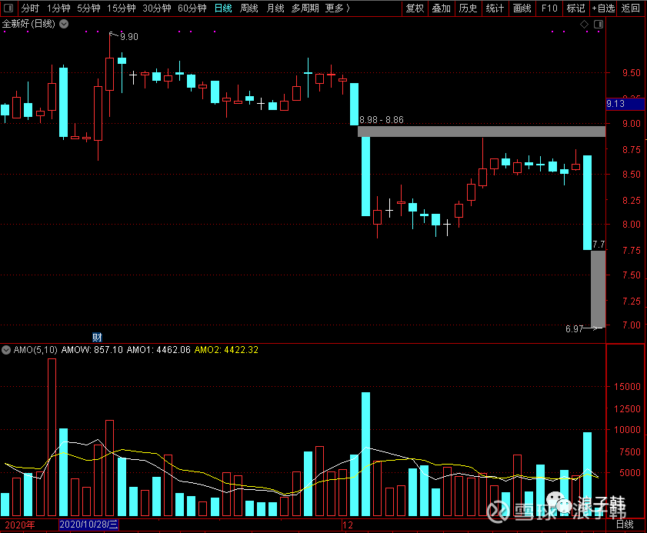Click the AMOW: 857.10 value
This screenshot has width=647, height=533.
92,350
